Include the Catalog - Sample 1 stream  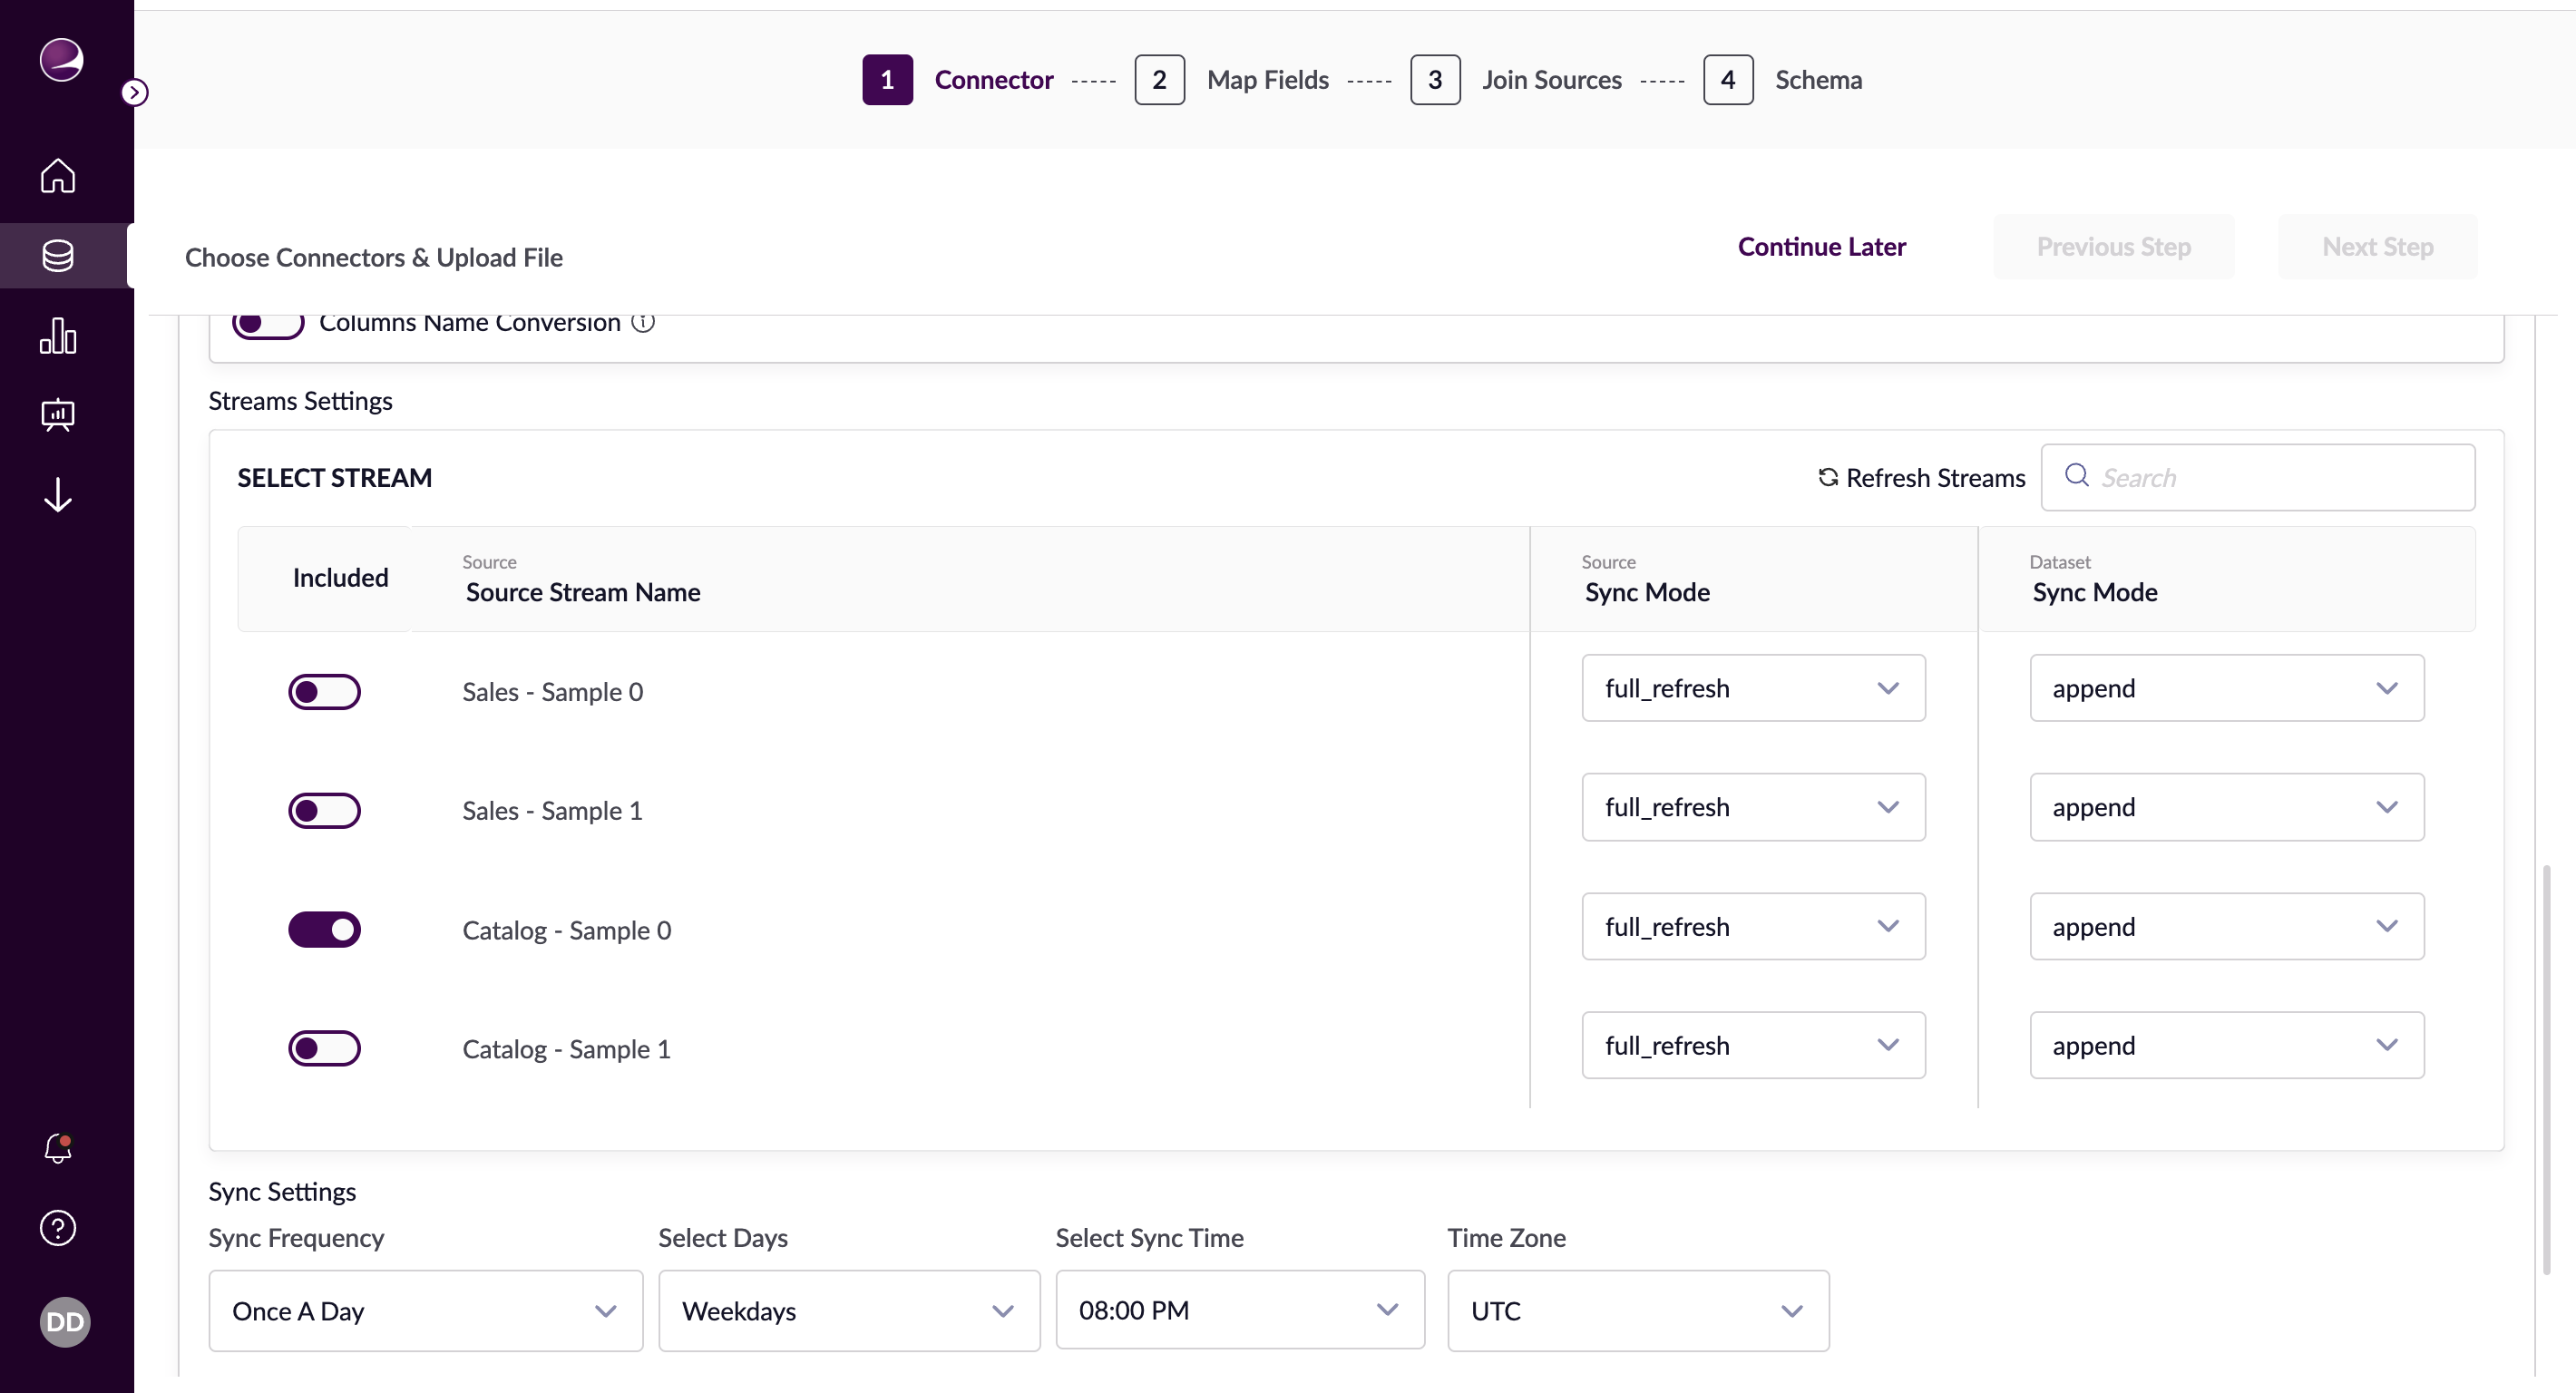[324, 1049]
